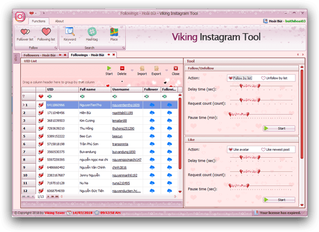Click the red heart in filter row
Screen dimensions: 319x232
pos(41,96)
